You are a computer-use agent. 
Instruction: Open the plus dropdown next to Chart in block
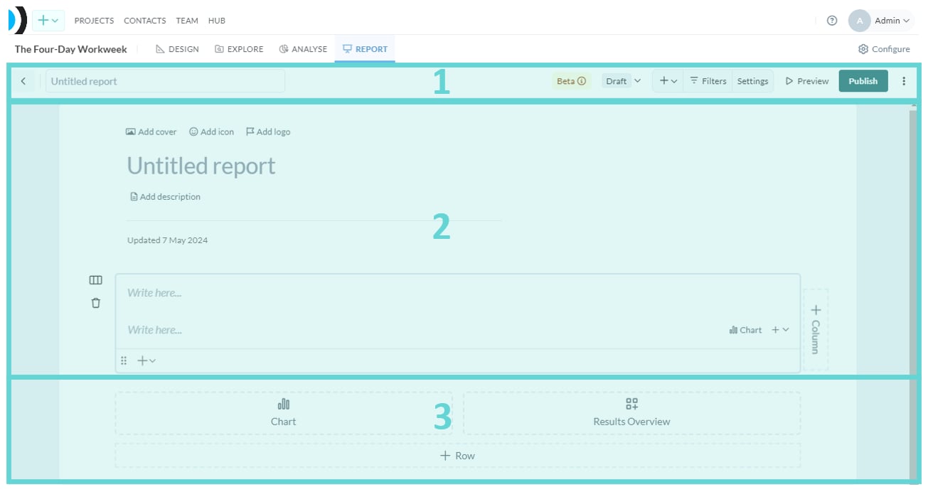click(780, 330)
